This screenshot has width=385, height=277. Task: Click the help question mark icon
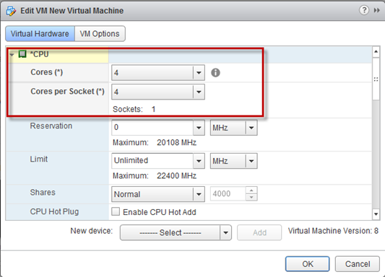(364, 10)
